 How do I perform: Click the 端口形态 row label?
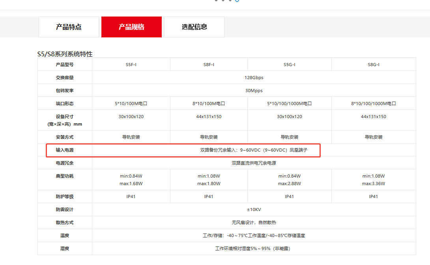tap(65, 104)
